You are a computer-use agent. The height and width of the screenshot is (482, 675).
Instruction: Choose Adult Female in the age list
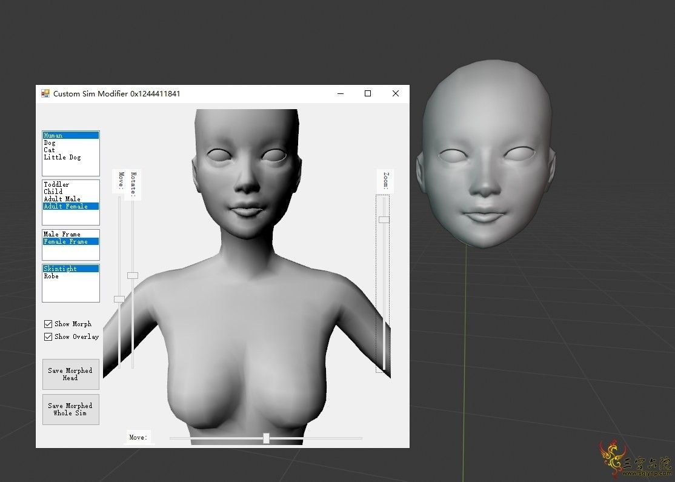click(x=71, y=206)
